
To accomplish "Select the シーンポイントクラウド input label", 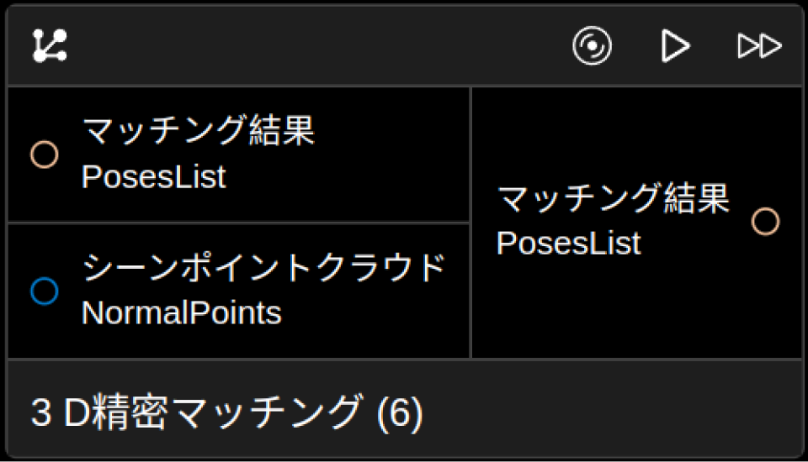I will point(263,268).
